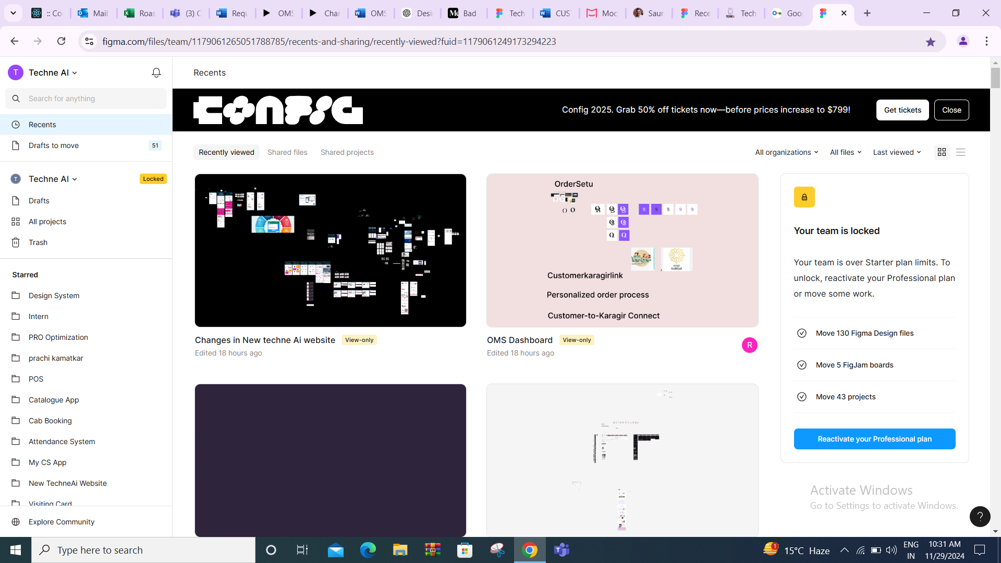Open the tab search dropdown arrow
This screenshot has width=1001, height=563.
(13, 13)
